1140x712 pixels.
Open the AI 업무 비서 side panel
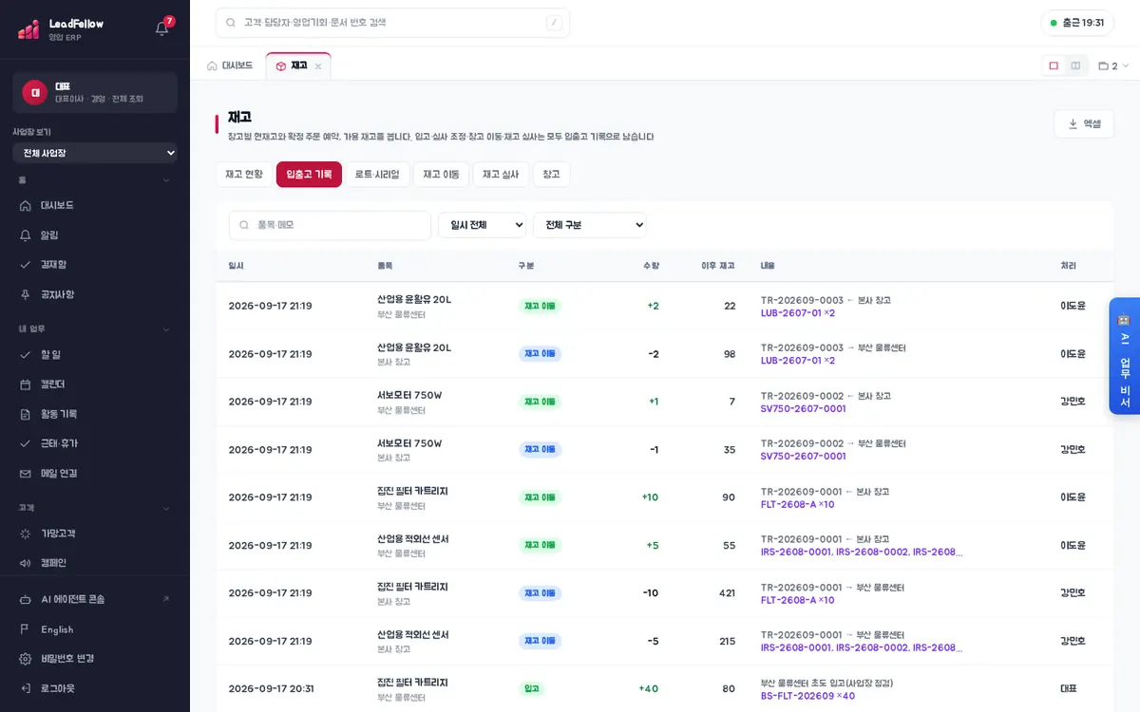pos(1124,356)
